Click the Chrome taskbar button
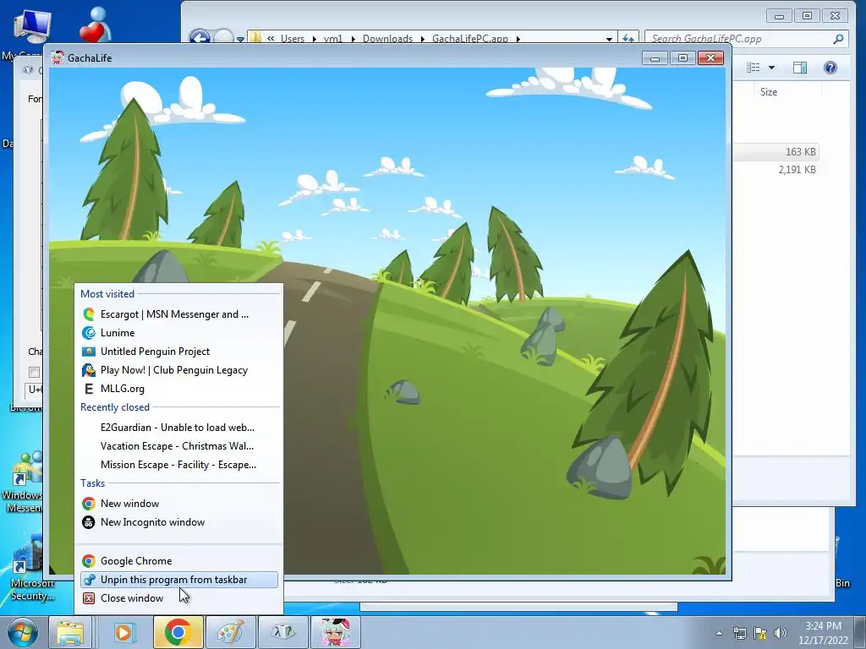 [178, 632]
